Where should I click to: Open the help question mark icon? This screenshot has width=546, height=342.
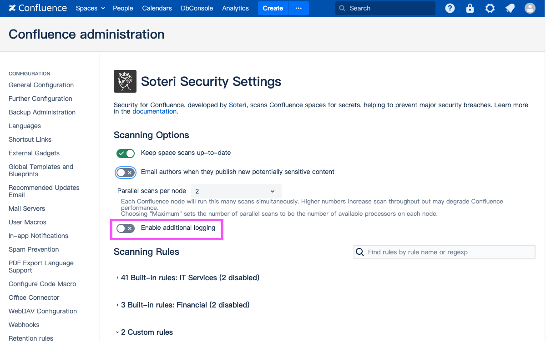450,8
